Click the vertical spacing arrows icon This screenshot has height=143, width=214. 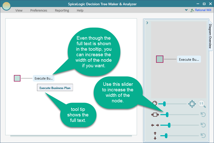pyautogui.click(x=155, y=136)
